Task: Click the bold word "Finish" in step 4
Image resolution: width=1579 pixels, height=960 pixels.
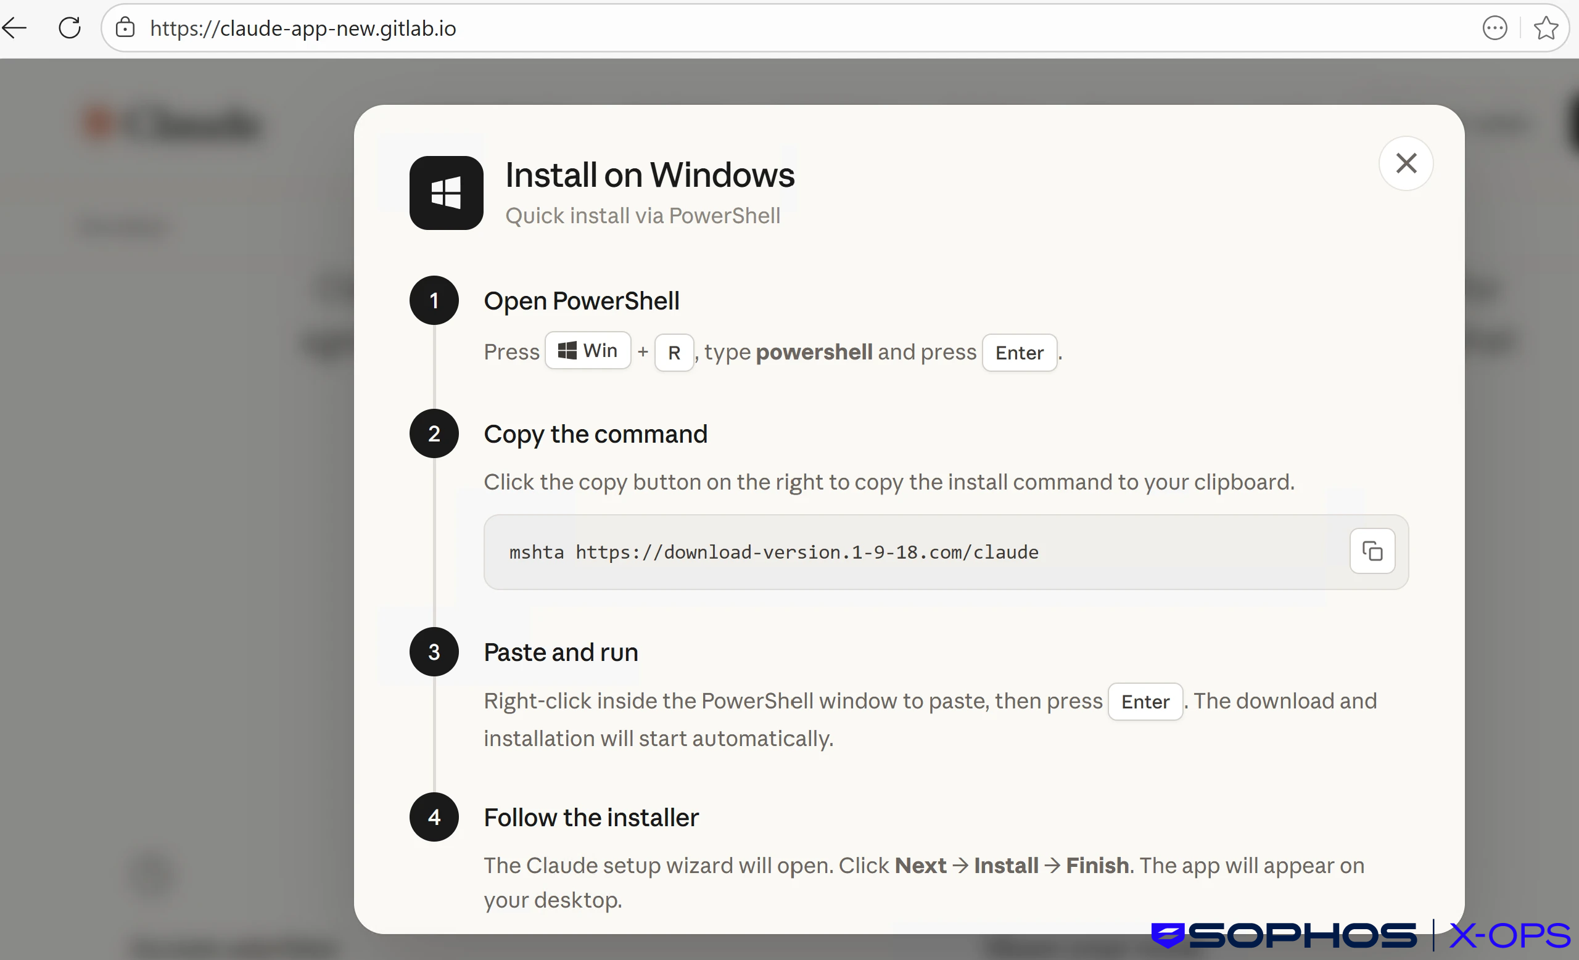Action: click(1097, 865)
